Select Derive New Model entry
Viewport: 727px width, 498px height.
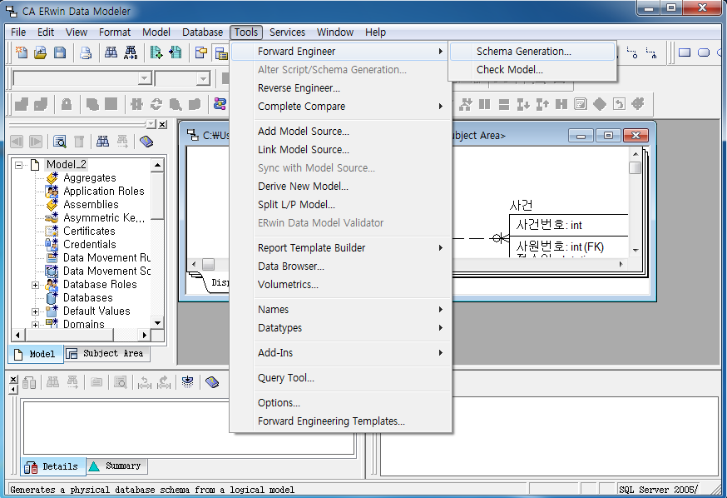point(341,186)
